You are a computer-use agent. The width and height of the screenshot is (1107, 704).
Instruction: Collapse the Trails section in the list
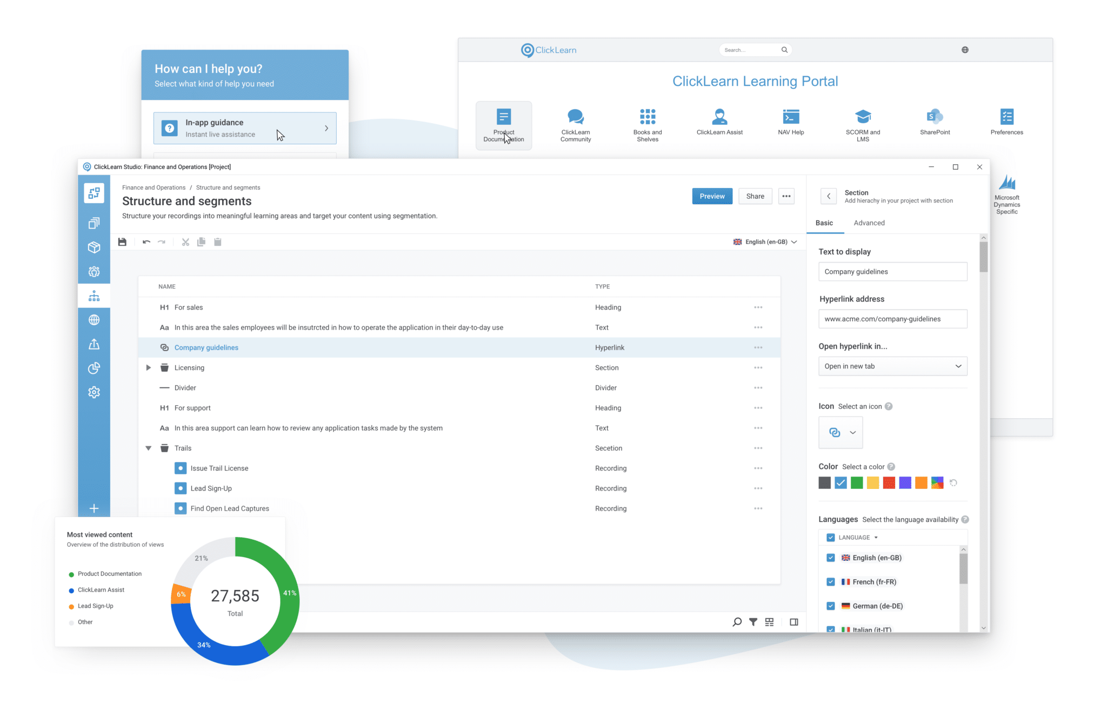[x=149, y=448]
